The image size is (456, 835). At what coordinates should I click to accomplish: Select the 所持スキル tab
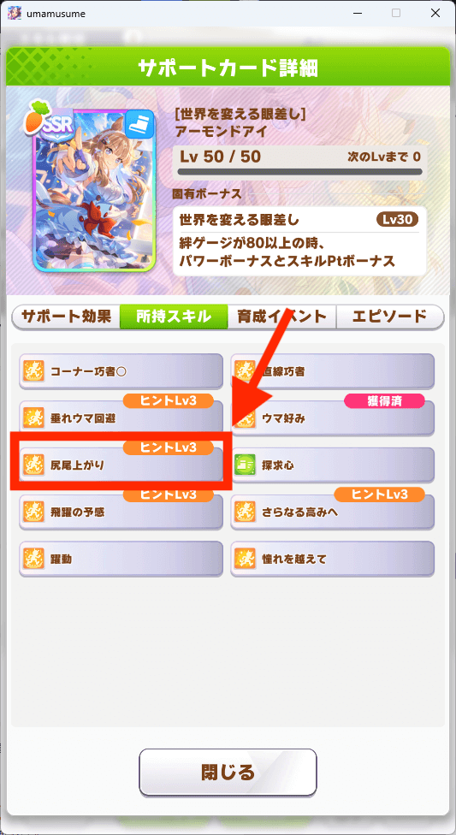174,317
